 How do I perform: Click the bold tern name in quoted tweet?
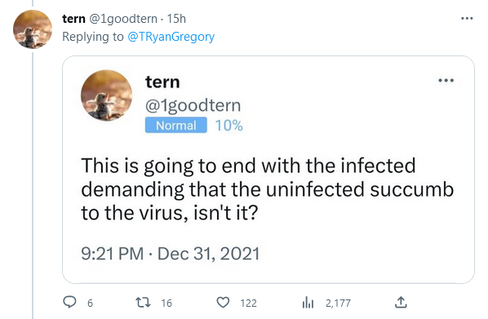tap(162, 82)
